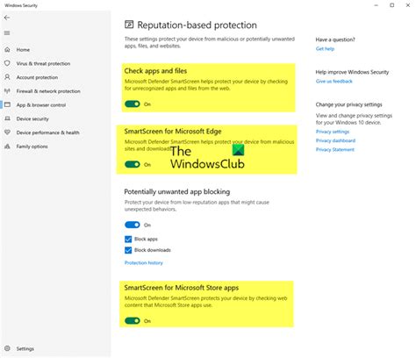Select the Virus & threat protection shield icon

click(7, 63)
